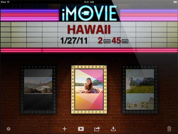178x134 pixels.
Task: Tap the camera icon inside iMovie logo
Action: coord(85,13)
